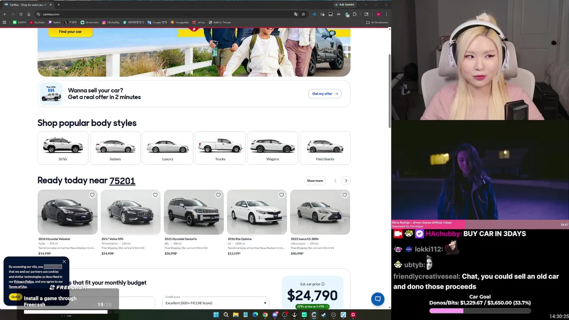The width and height of the screenshot is (569, 320).
Task: Favorite the 2017 Volvo S90 listing
Action: tap(155, 195)
